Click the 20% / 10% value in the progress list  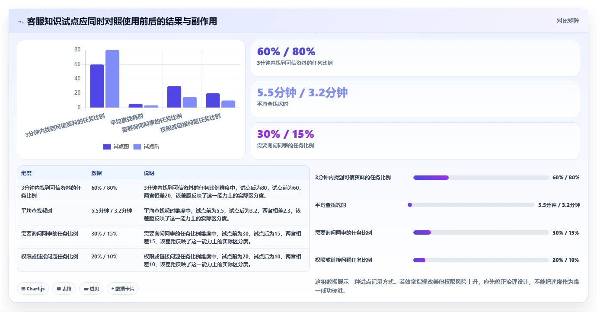coord(565,260)
